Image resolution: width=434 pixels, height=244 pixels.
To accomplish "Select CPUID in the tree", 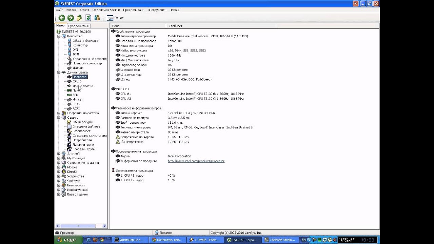I will 77,81.
